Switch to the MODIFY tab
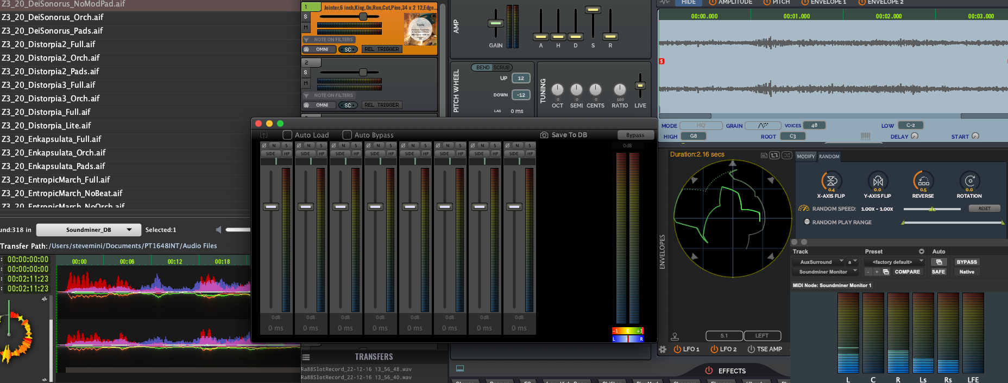This screenshot has height=383, width=1008. [x=806, y=157]
